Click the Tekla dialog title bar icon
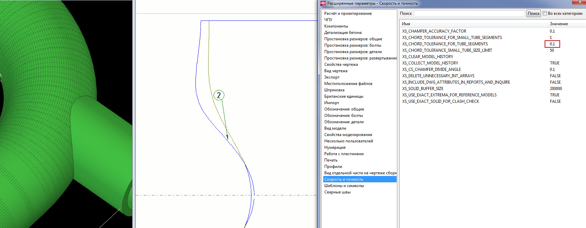Viewport: 586px width, 228px height. coord(323,3)
